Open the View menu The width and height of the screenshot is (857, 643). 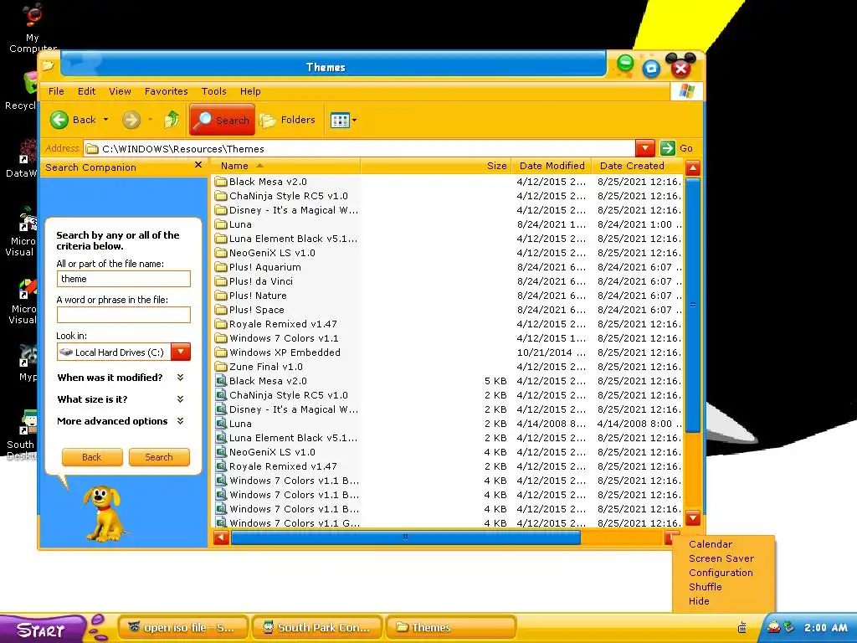[x=120, y=91]
